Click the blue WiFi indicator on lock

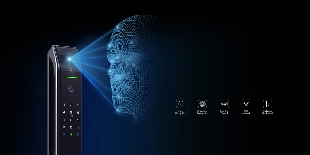[64, 135]
